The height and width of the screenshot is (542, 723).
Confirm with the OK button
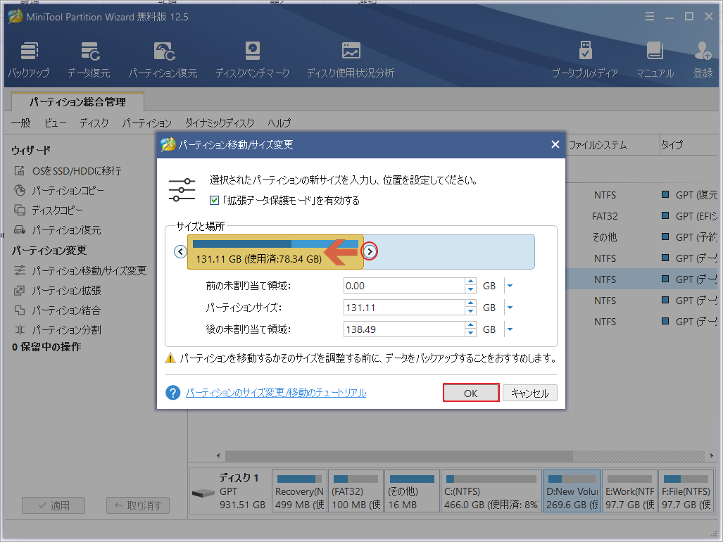(x=471, y=393)
